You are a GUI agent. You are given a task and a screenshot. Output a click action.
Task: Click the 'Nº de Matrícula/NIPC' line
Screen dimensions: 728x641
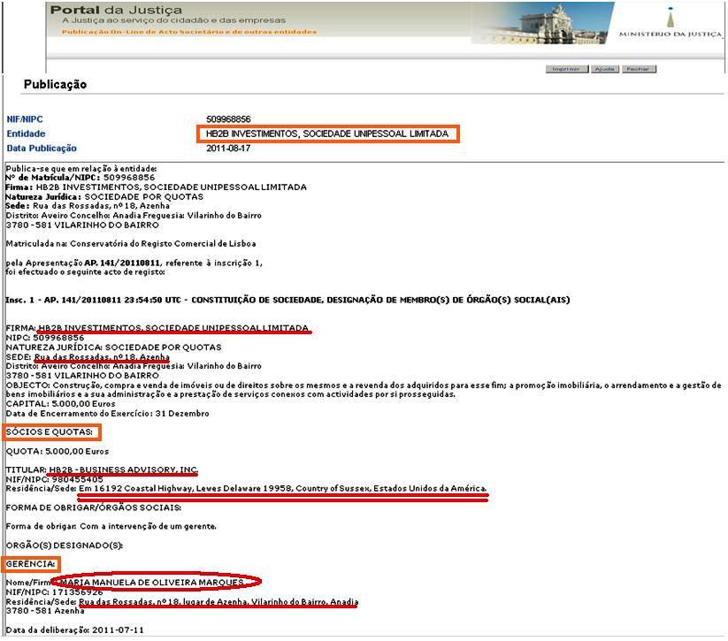pos(80,178)
